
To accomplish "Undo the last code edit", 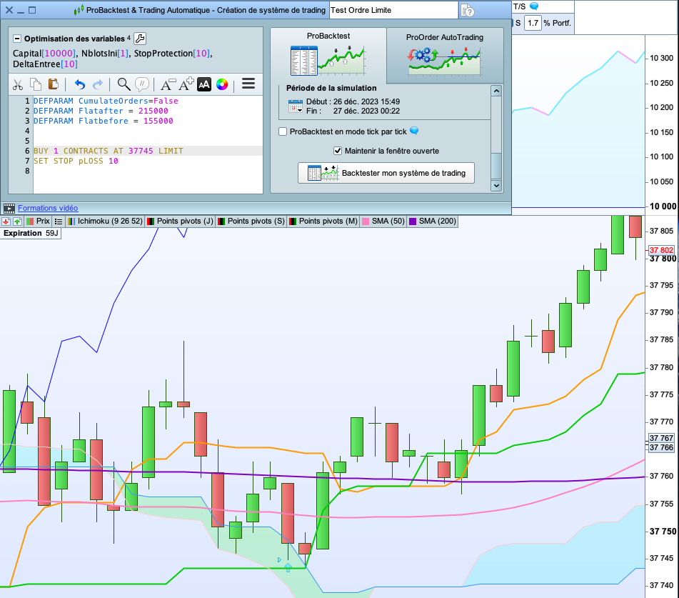I will 80,84.
